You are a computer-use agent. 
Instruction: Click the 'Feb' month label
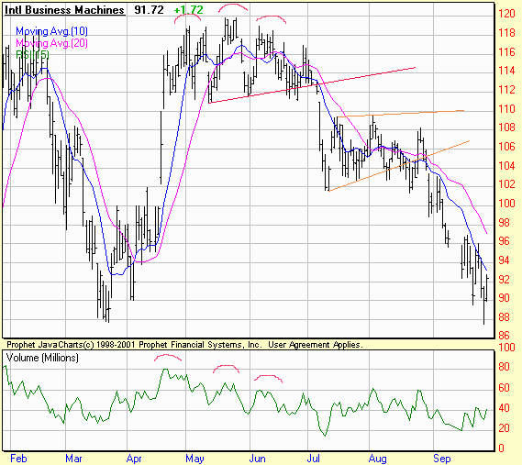(x=18, y=459)
